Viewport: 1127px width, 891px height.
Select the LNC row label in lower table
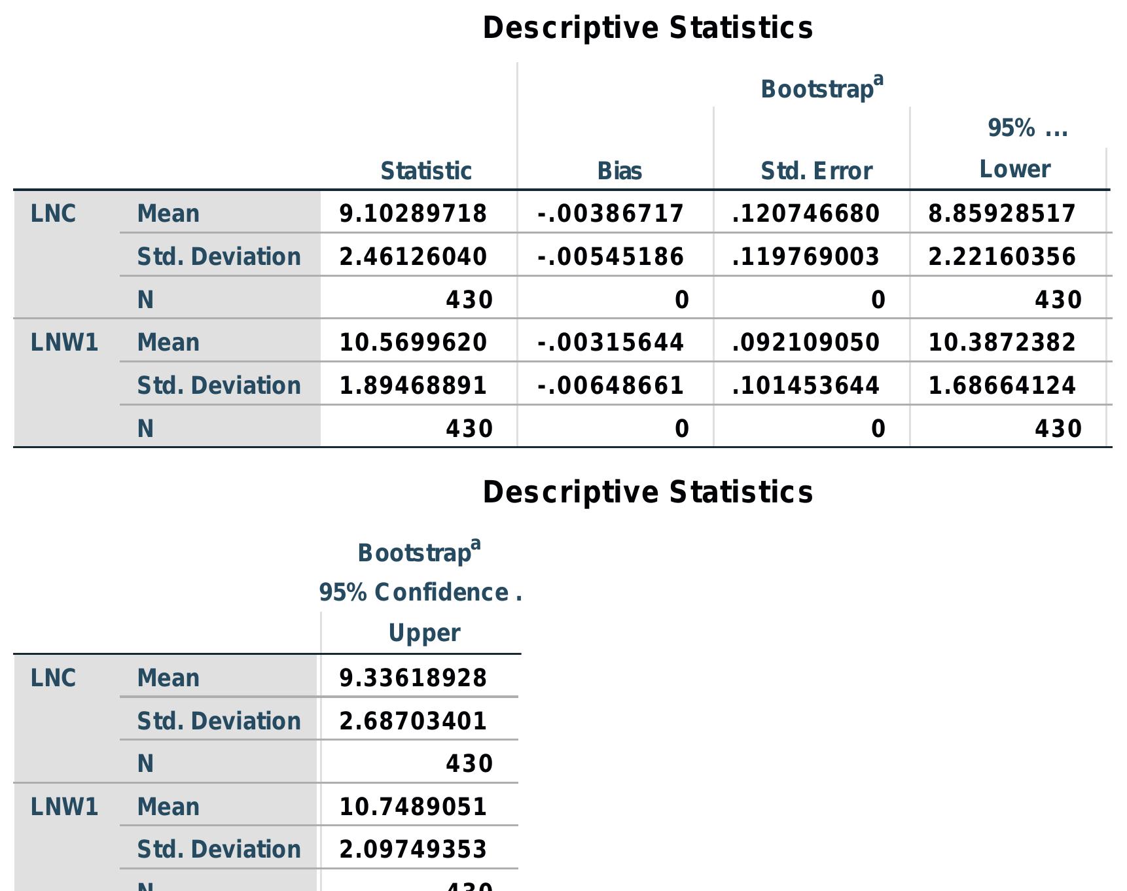[53, 678]
